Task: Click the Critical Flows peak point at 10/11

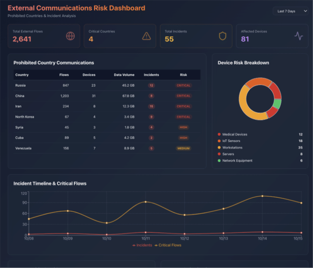Action: pos(145,202)
